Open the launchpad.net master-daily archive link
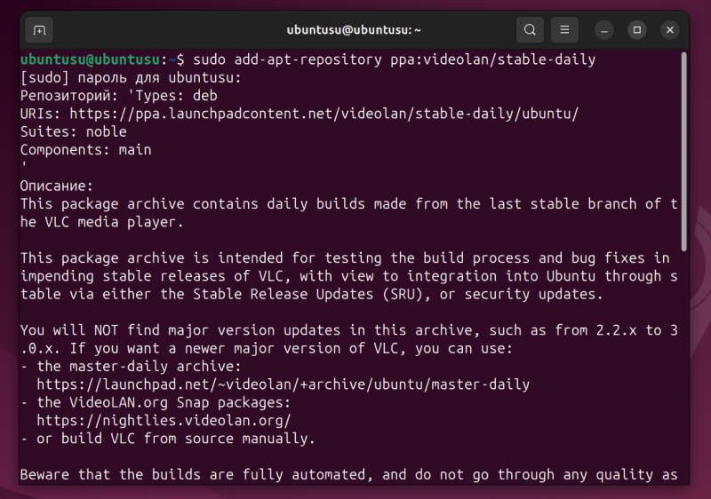 click(x=283, y=384)
